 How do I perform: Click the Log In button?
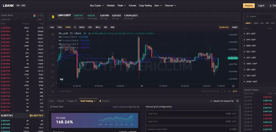pos(261,6)
